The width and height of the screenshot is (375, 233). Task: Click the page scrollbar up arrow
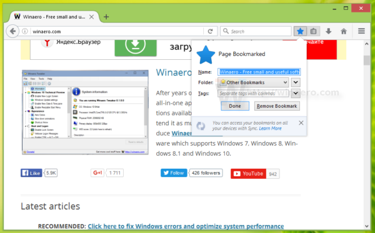(367, 44)
